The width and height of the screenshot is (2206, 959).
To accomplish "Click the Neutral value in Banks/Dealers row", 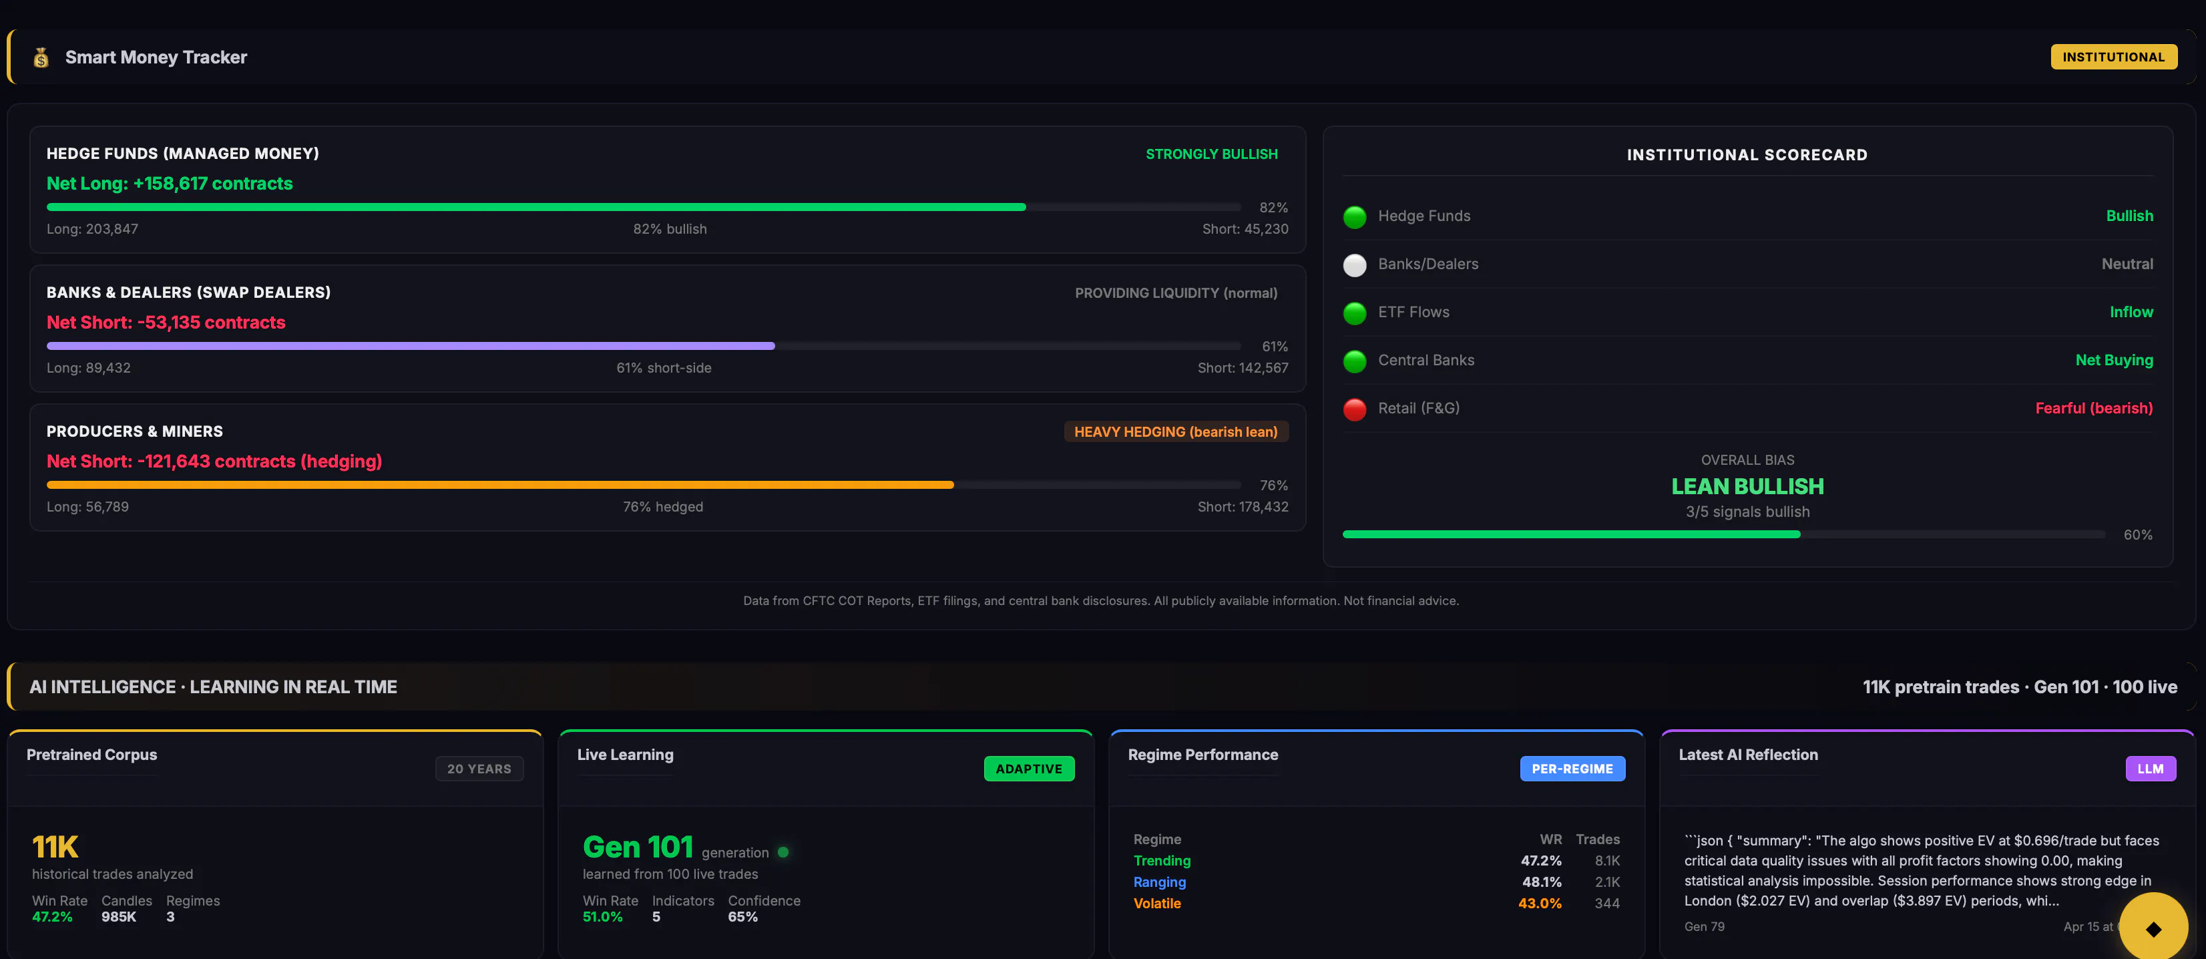I will [x=2127, y=264].
